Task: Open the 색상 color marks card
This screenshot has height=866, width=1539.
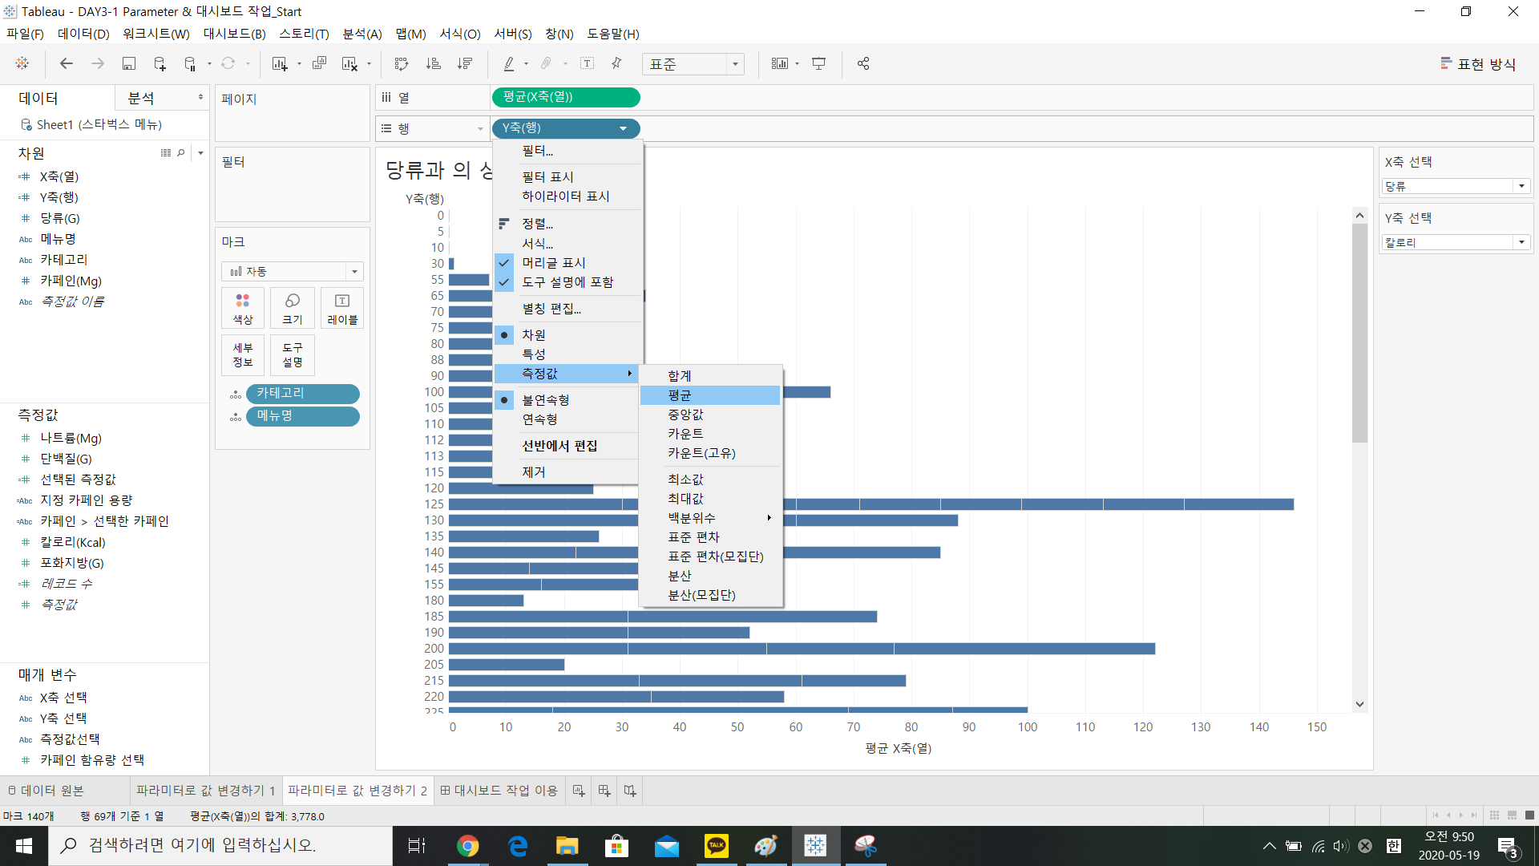Action: click(242, 308)
